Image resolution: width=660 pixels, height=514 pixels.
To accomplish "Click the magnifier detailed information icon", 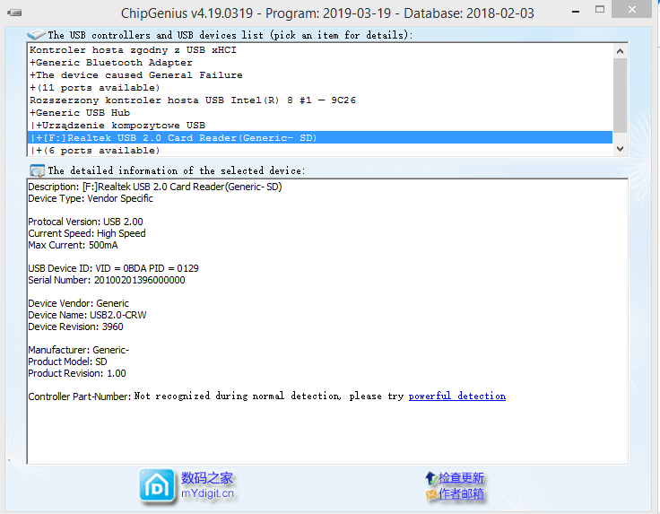I will pyautogui.click(x=37, y=171).
